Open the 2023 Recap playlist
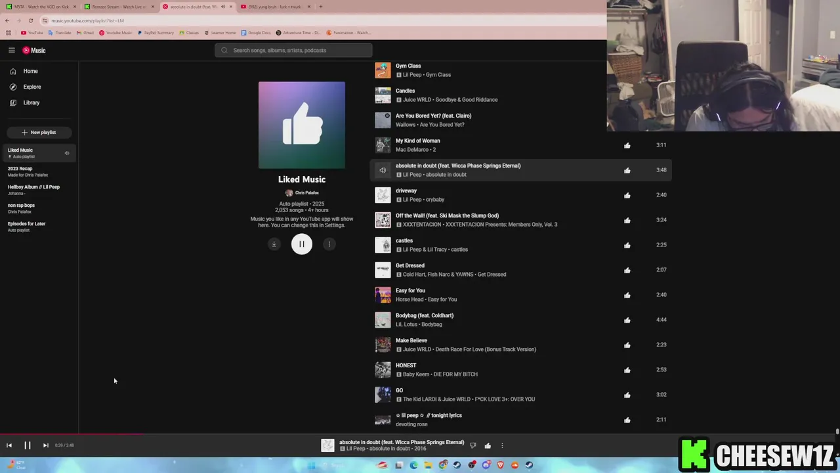The height and width of the screenshot is (473, 840). click(39, 171)
